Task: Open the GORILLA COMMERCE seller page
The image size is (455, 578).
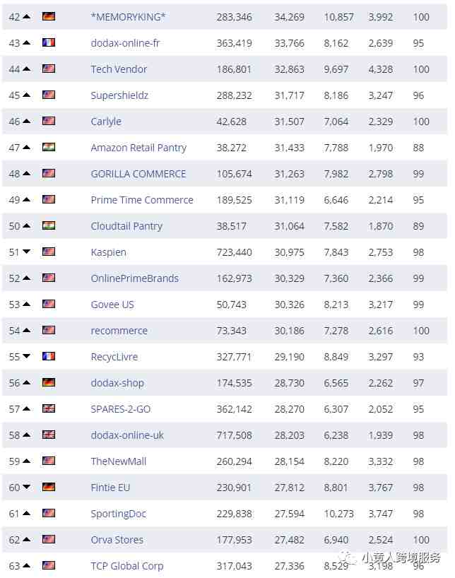Action: coord(138,174)
